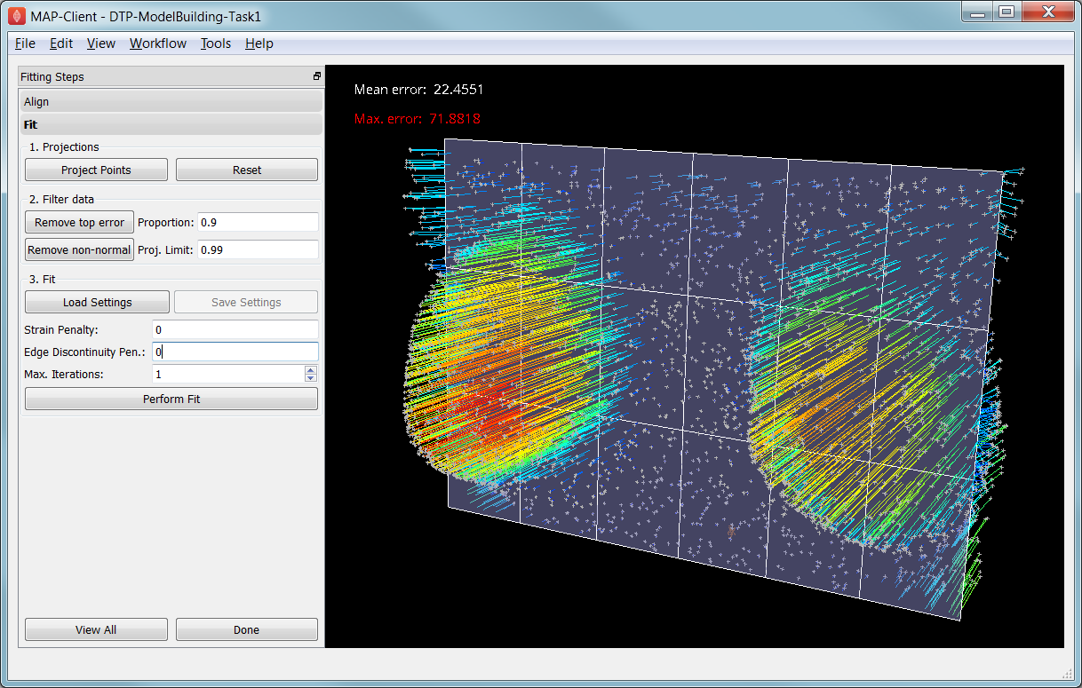Expand the Align section

coord(171,102)
